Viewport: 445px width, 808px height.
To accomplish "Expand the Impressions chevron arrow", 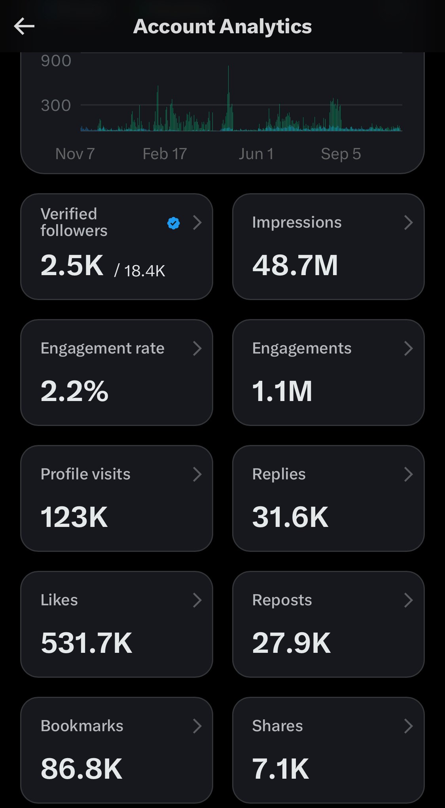I will (x=409, y=222).
